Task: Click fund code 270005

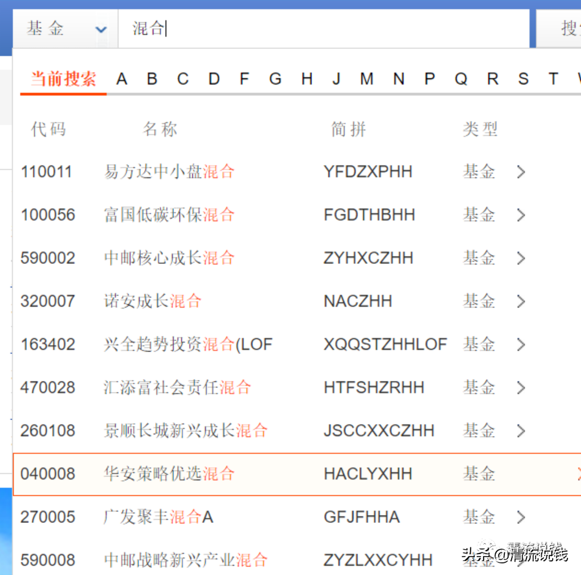Action: 48,517
